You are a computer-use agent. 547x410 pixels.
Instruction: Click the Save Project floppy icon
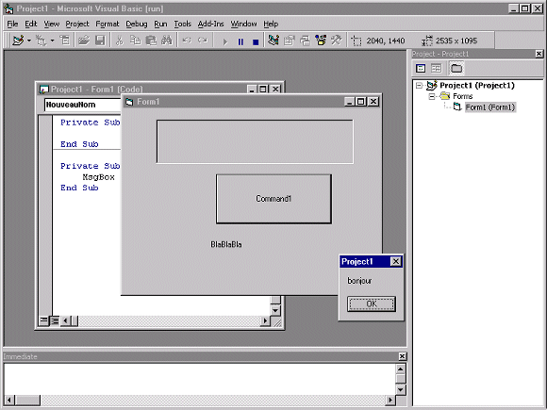click(100, 41)
